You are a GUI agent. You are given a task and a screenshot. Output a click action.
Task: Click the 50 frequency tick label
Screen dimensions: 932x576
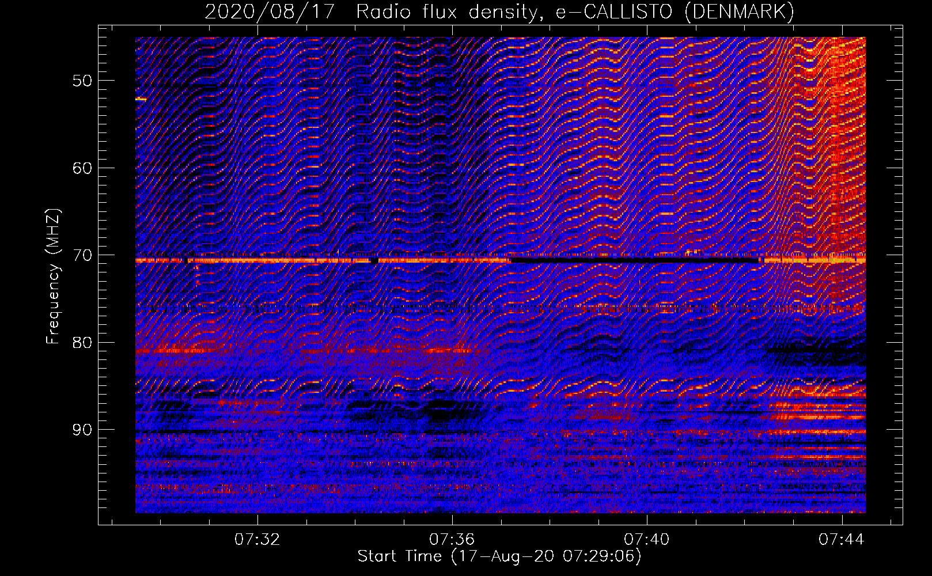pyautogui.click(x=82, y=81)
